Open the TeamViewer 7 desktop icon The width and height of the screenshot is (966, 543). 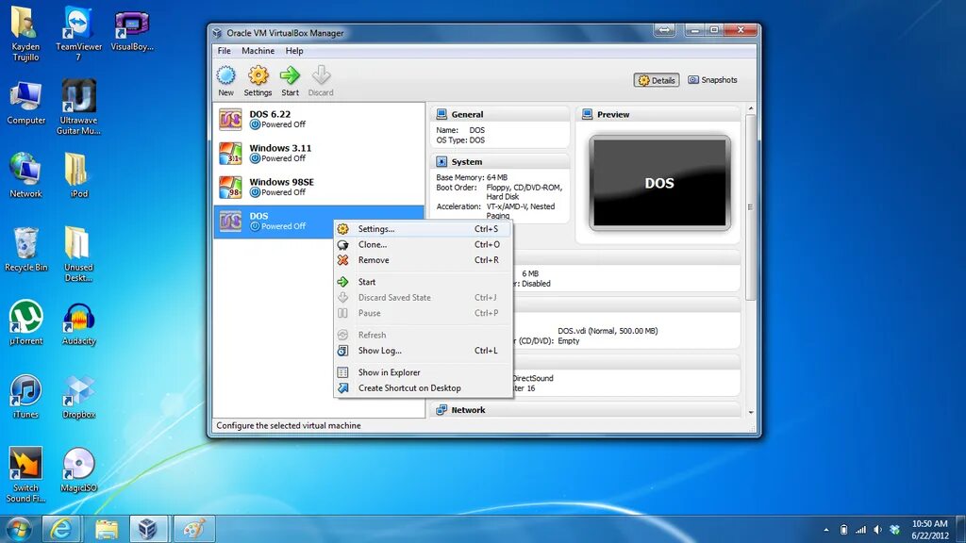[x=78, y=34]
